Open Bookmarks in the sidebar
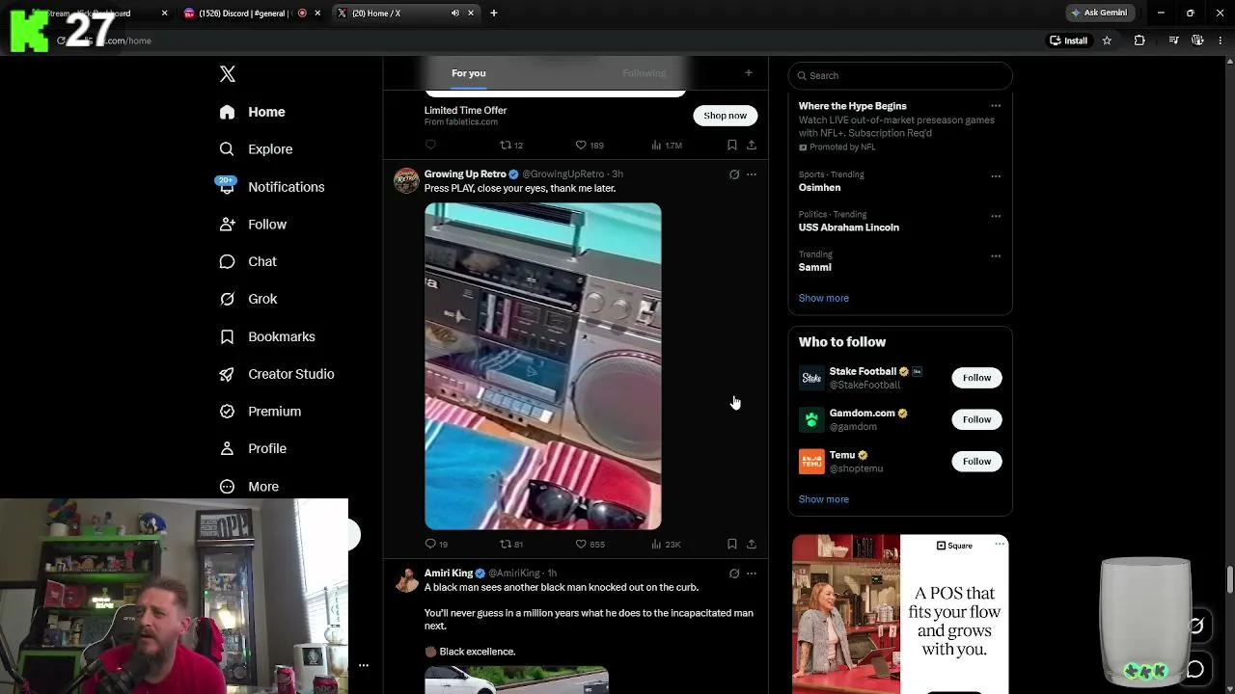 (x=267, y=336)
